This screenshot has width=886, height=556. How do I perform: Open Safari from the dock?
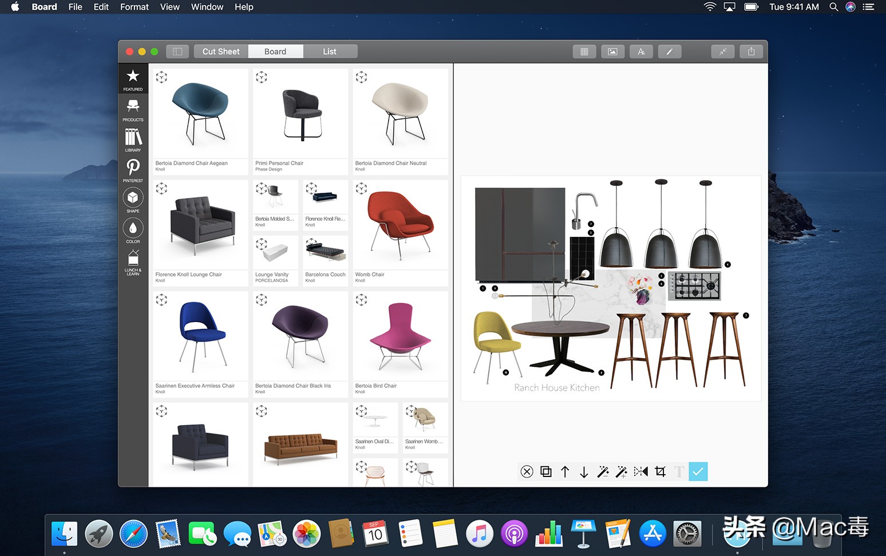pyautogui.click(x=133, y=534)
